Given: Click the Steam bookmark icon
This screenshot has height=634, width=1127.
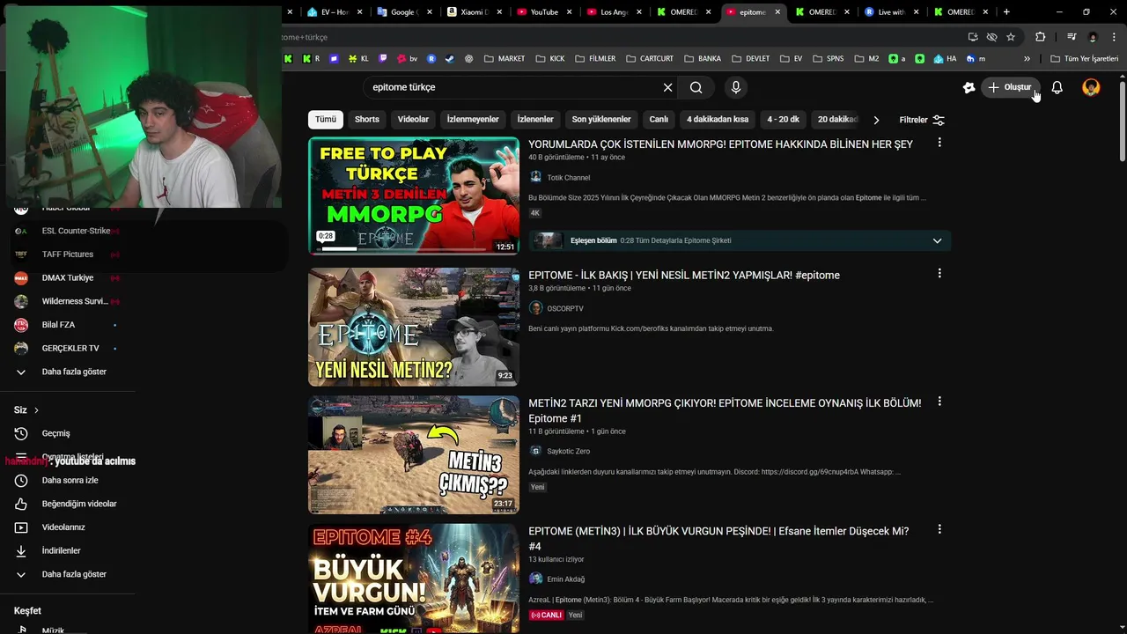Looking at the screenshot, I should pyautogui.click(x=449, y=59).
